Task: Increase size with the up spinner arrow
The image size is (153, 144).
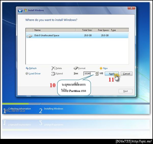Action: (97, 73)
